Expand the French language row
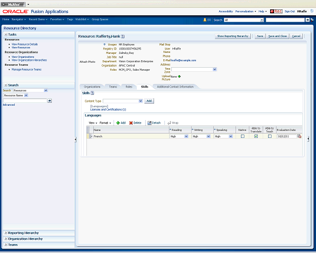 coord(91,136)
